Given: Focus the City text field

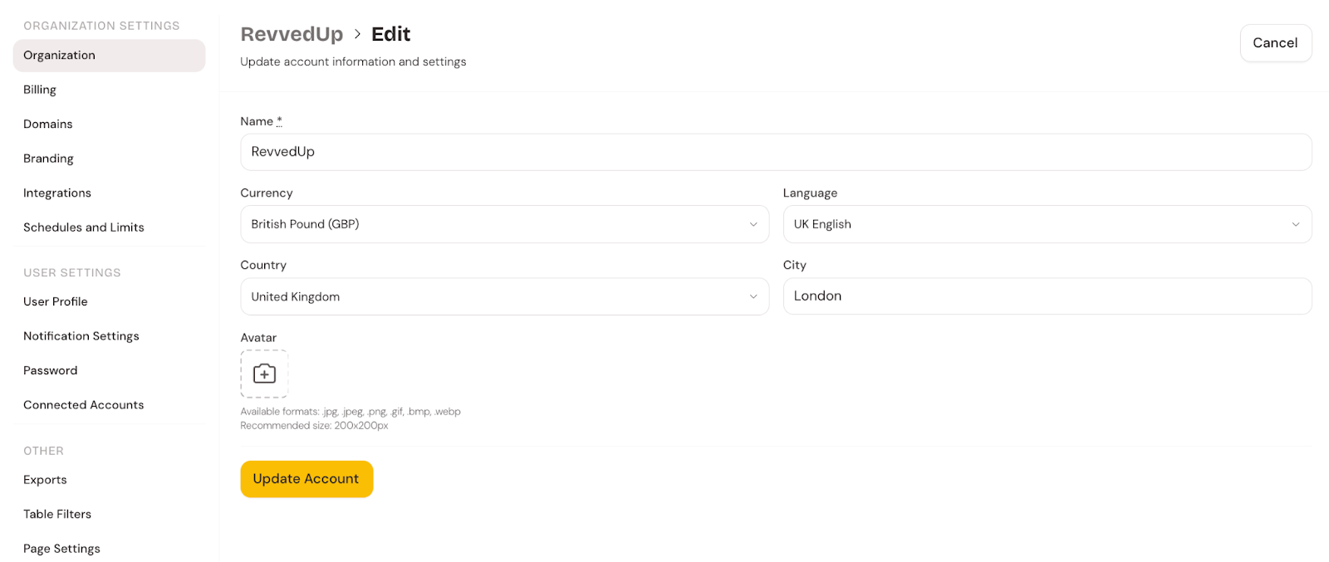Looking at the screenshot, I should click(x=1047, y=296).
